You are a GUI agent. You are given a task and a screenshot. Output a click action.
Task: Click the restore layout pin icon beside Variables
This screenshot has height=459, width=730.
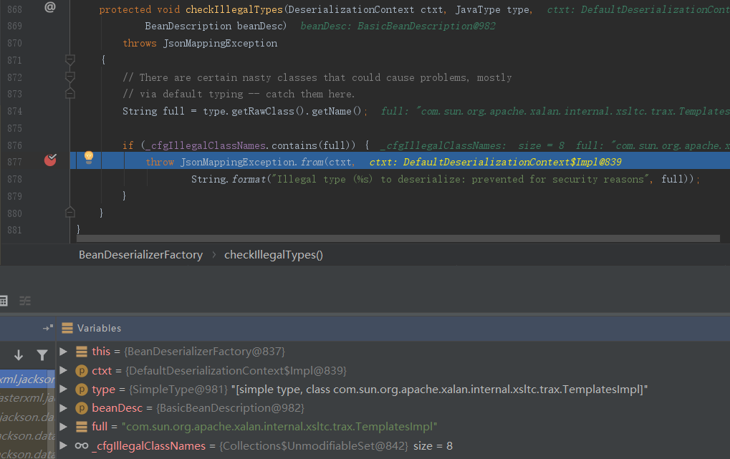(x=47, y=328)
